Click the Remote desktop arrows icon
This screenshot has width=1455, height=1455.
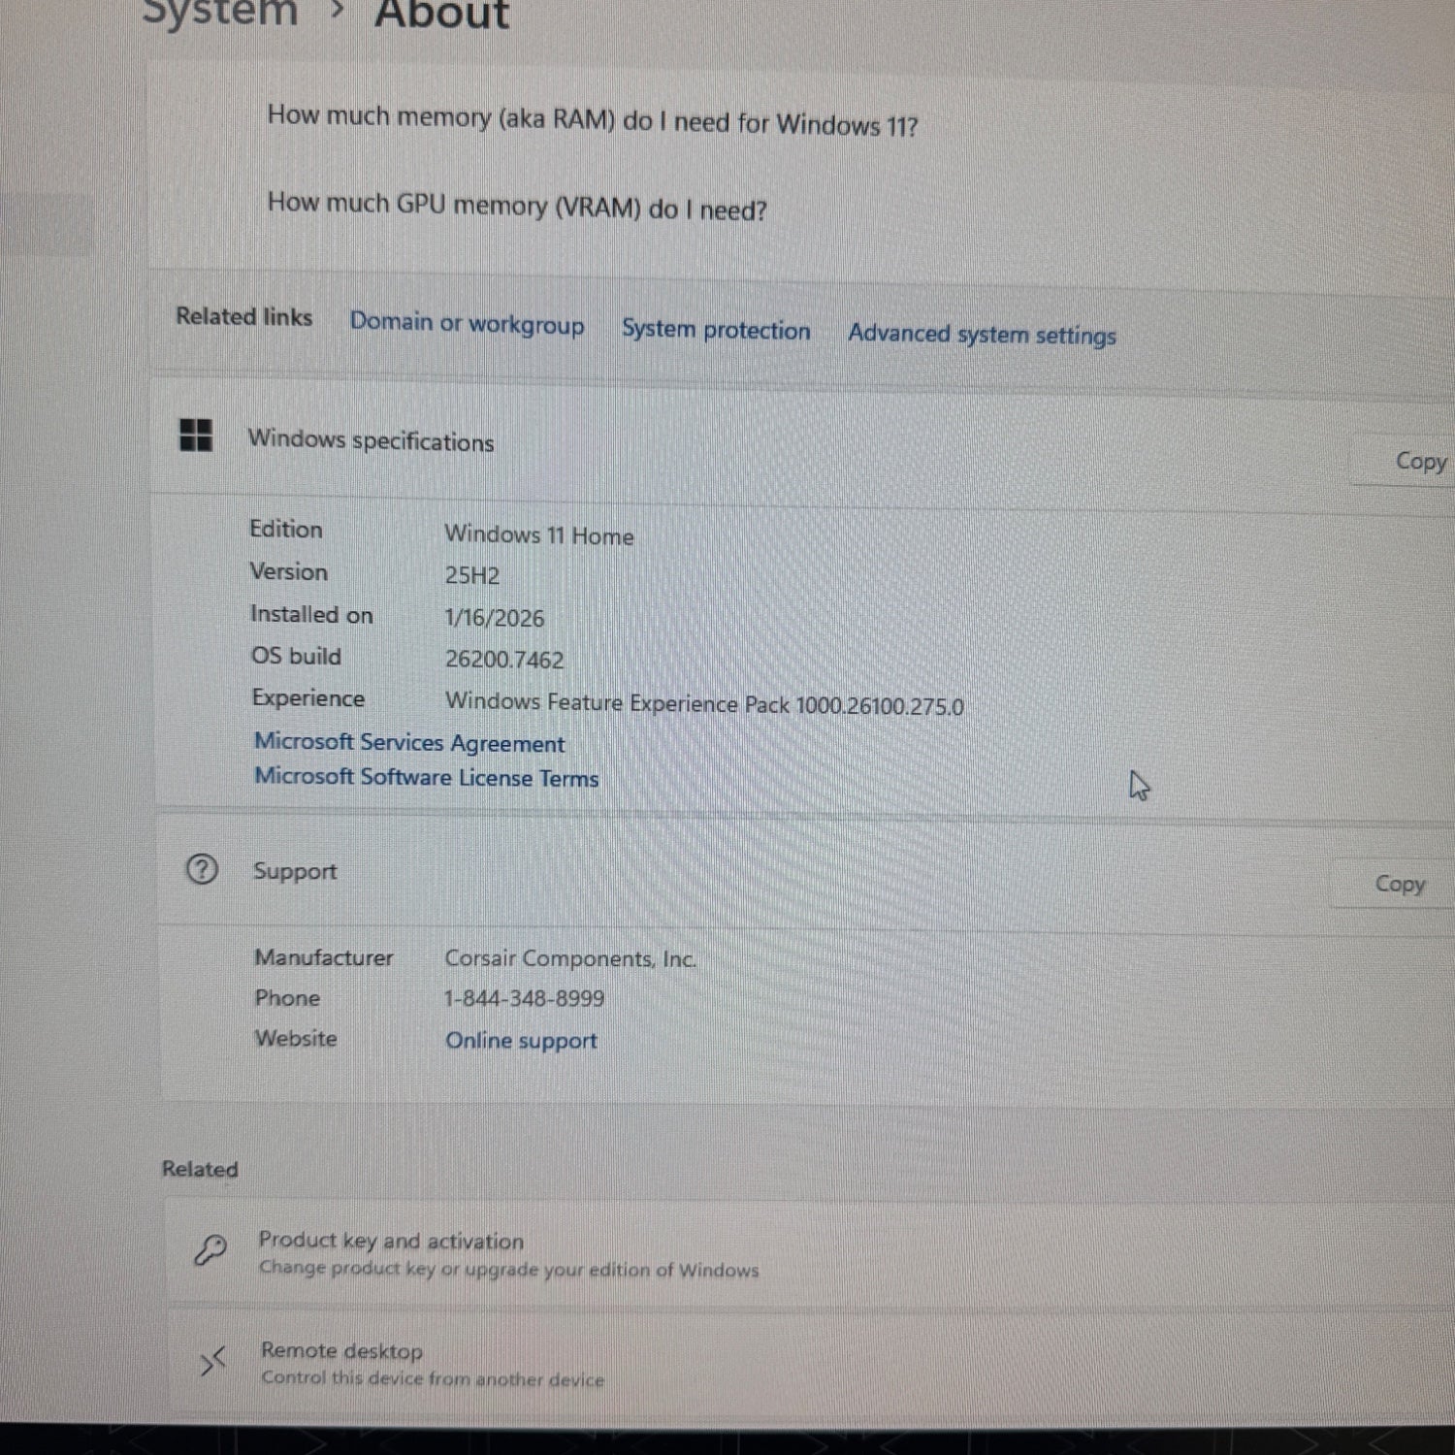coord(212,1361)
